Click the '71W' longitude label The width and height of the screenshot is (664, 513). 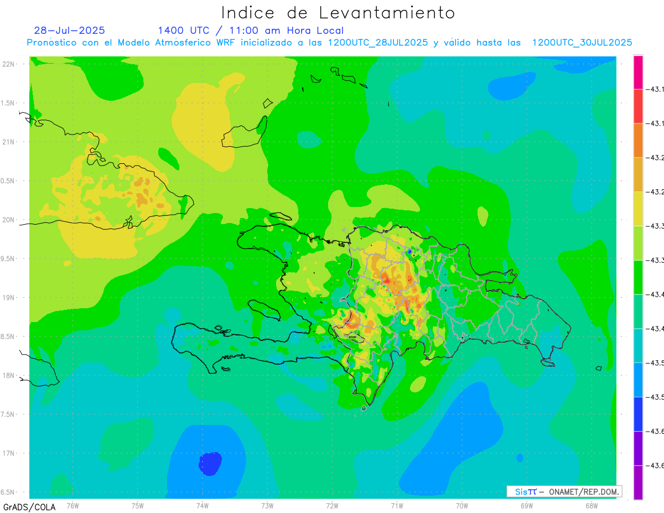[x=397, y=505]
